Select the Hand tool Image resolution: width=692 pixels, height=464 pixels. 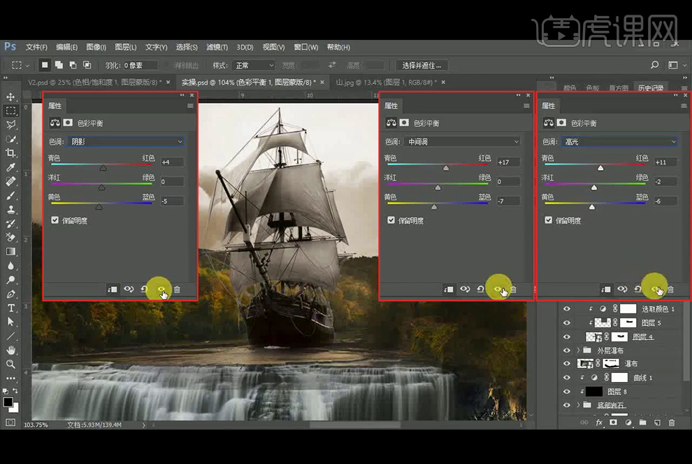click(10, 350)
